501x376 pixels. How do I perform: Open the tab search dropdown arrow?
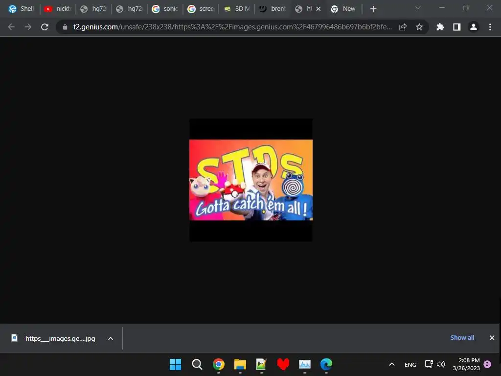pyautogui.click(x=418, y=8)
